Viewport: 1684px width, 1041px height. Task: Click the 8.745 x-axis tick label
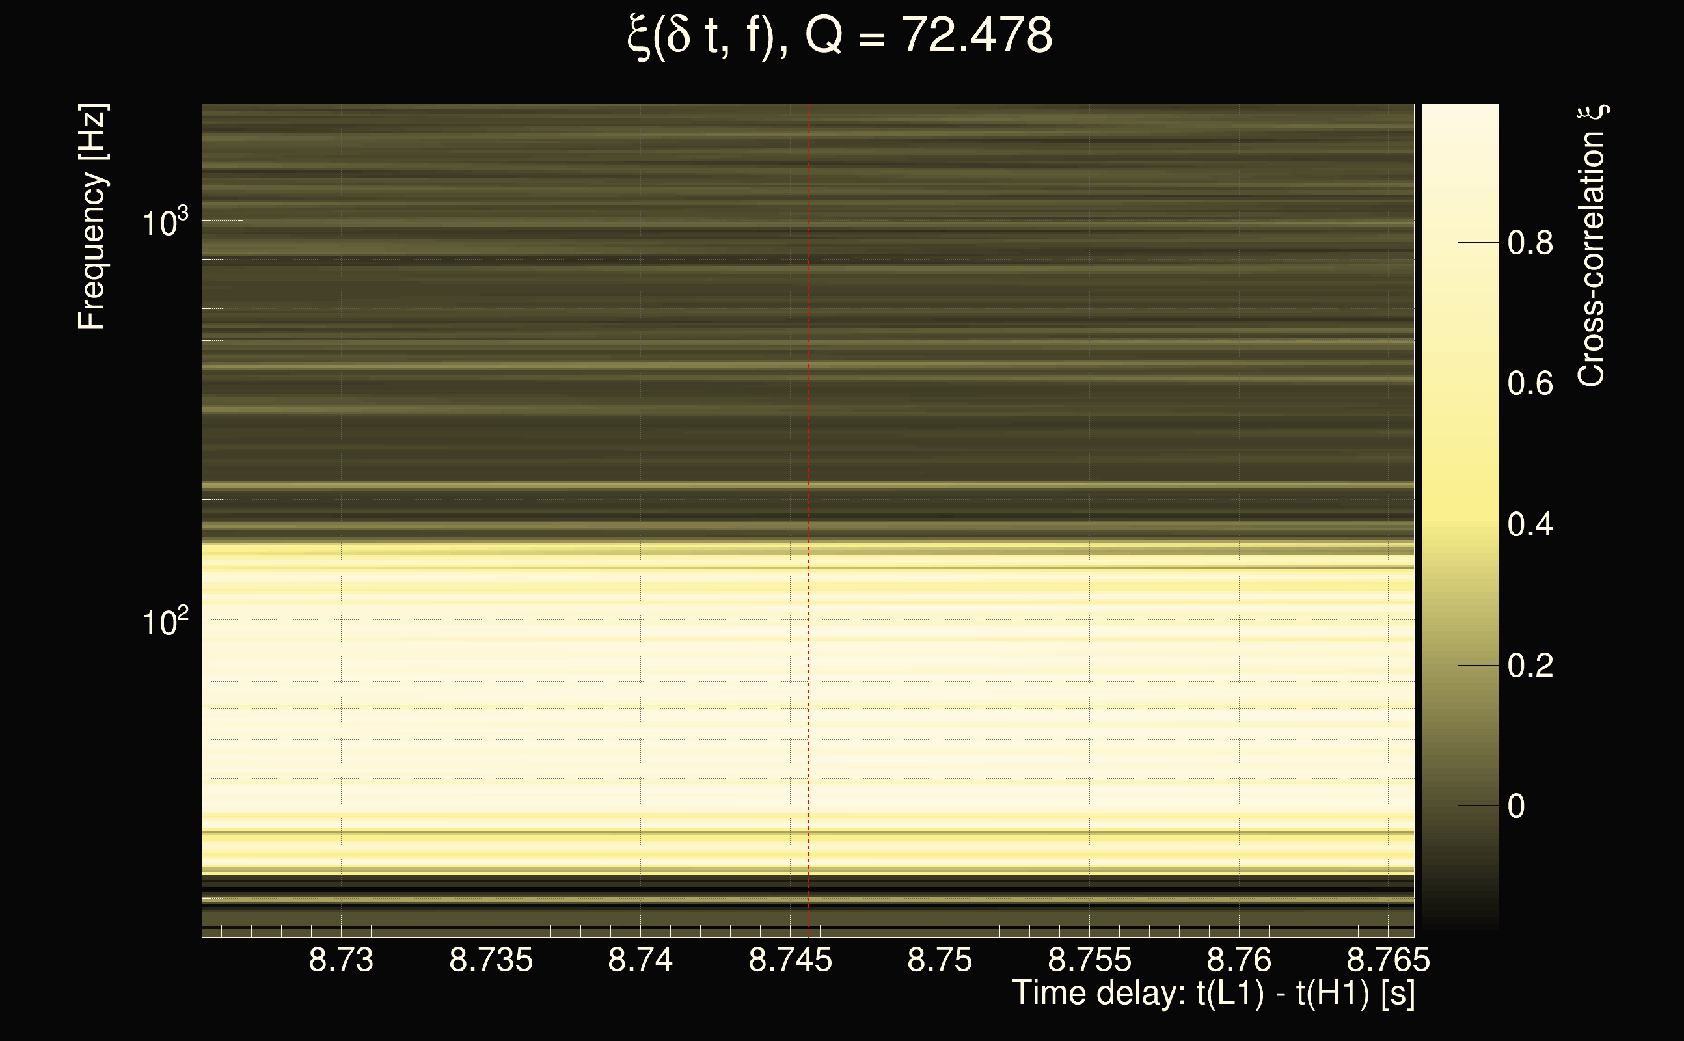pyautogui.click(x=791, y=960)
